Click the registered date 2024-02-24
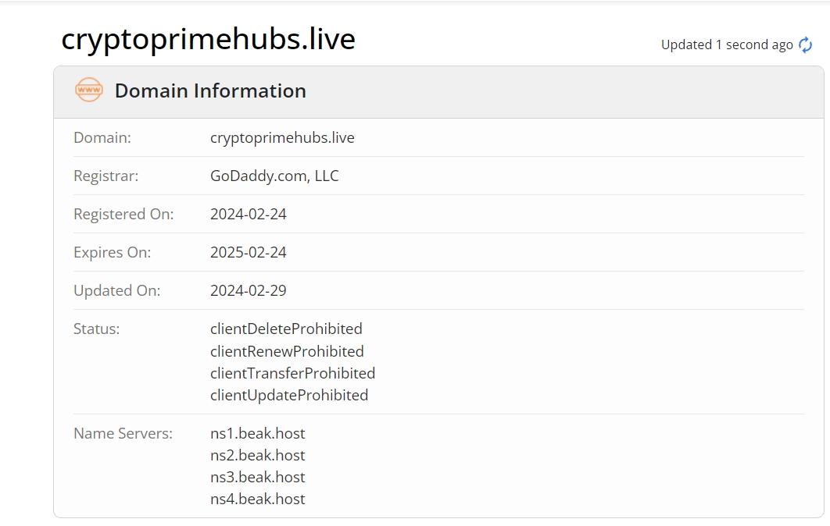Viewport: 830px width, 526px height. [x=249, y=214]
